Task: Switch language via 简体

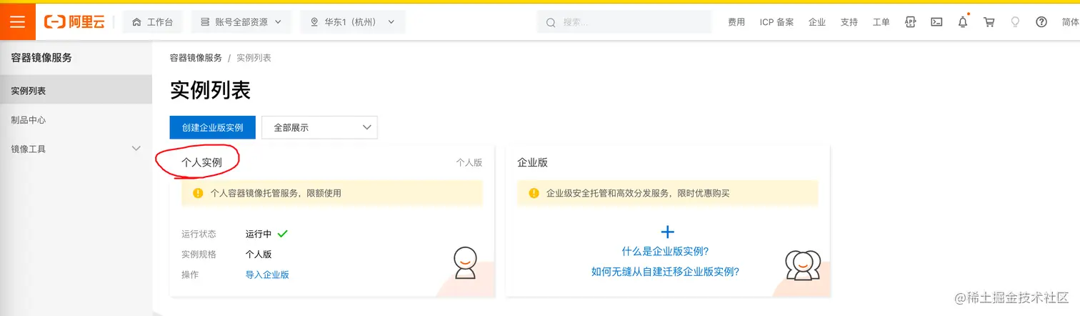Action: [1070, 22]
